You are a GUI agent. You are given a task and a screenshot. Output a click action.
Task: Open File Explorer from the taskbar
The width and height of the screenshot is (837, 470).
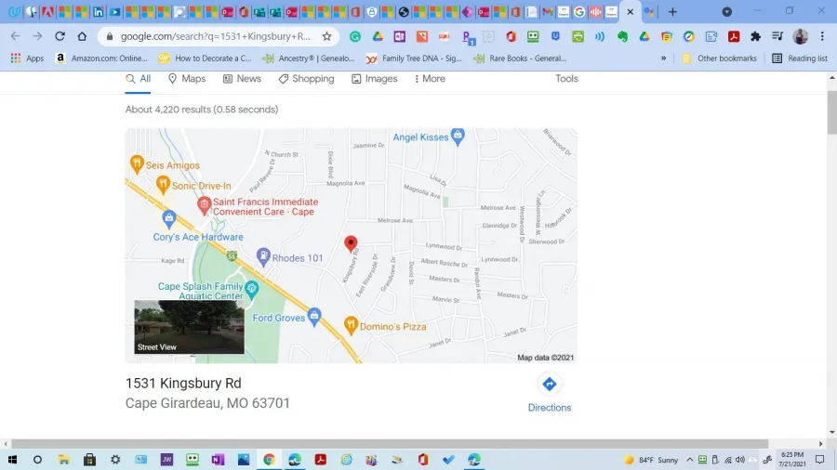[x=63, y=460]
